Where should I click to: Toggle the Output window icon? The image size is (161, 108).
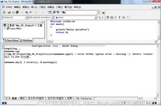pos(54,12)
